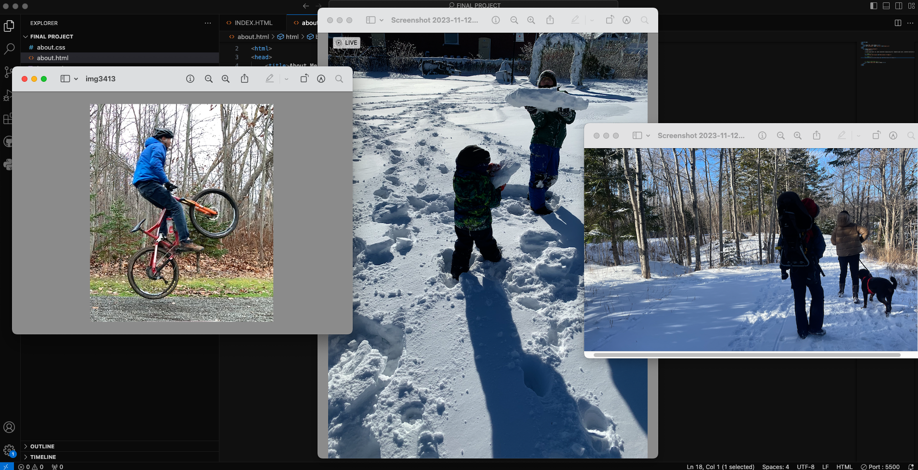Screen dimensions: 918x470
Task: Toggle the LIVE photo badge
Action: click(x=346, y=42)
